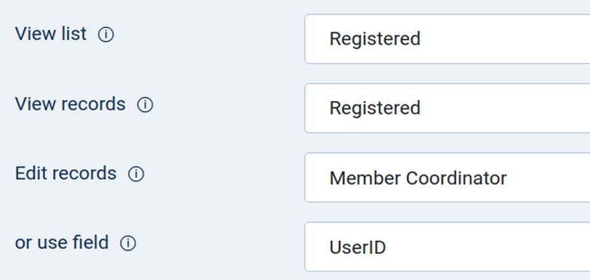Reveal tooltip for View records setting
590x280 pixels.
pos(145,105)
